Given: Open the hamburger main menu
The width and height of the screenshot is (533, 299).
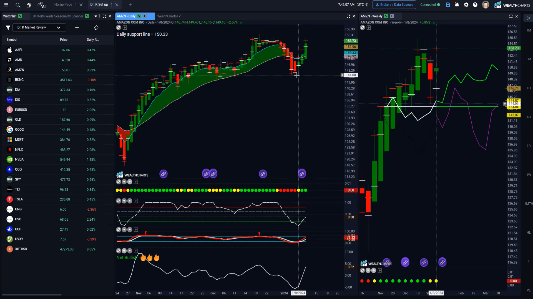Looking at the screenshot, I should [x=6, y=5].
